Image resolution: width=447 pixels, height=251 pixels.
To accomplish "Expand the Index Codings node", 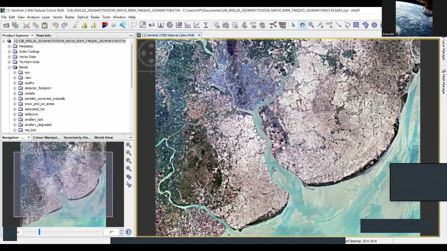I will tap(9, 52).
